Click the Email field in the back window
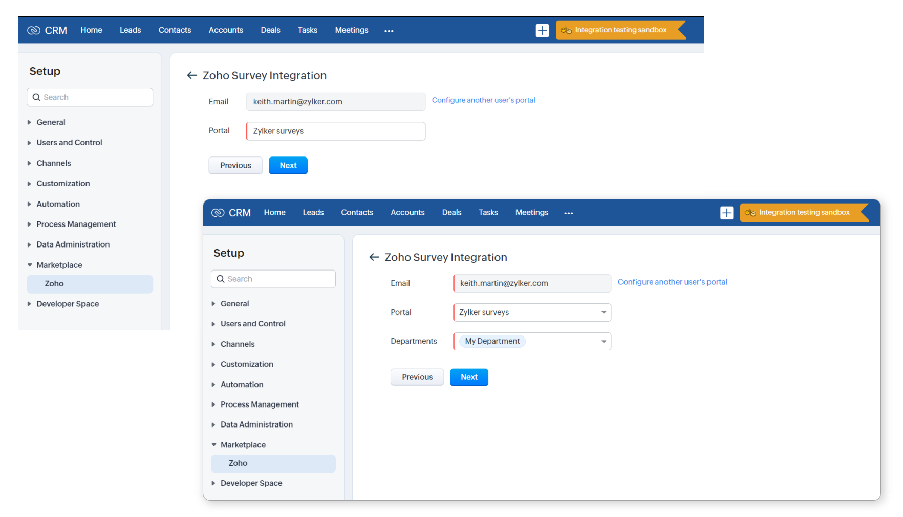The image size is (903, 517). (x=336, y=102)
